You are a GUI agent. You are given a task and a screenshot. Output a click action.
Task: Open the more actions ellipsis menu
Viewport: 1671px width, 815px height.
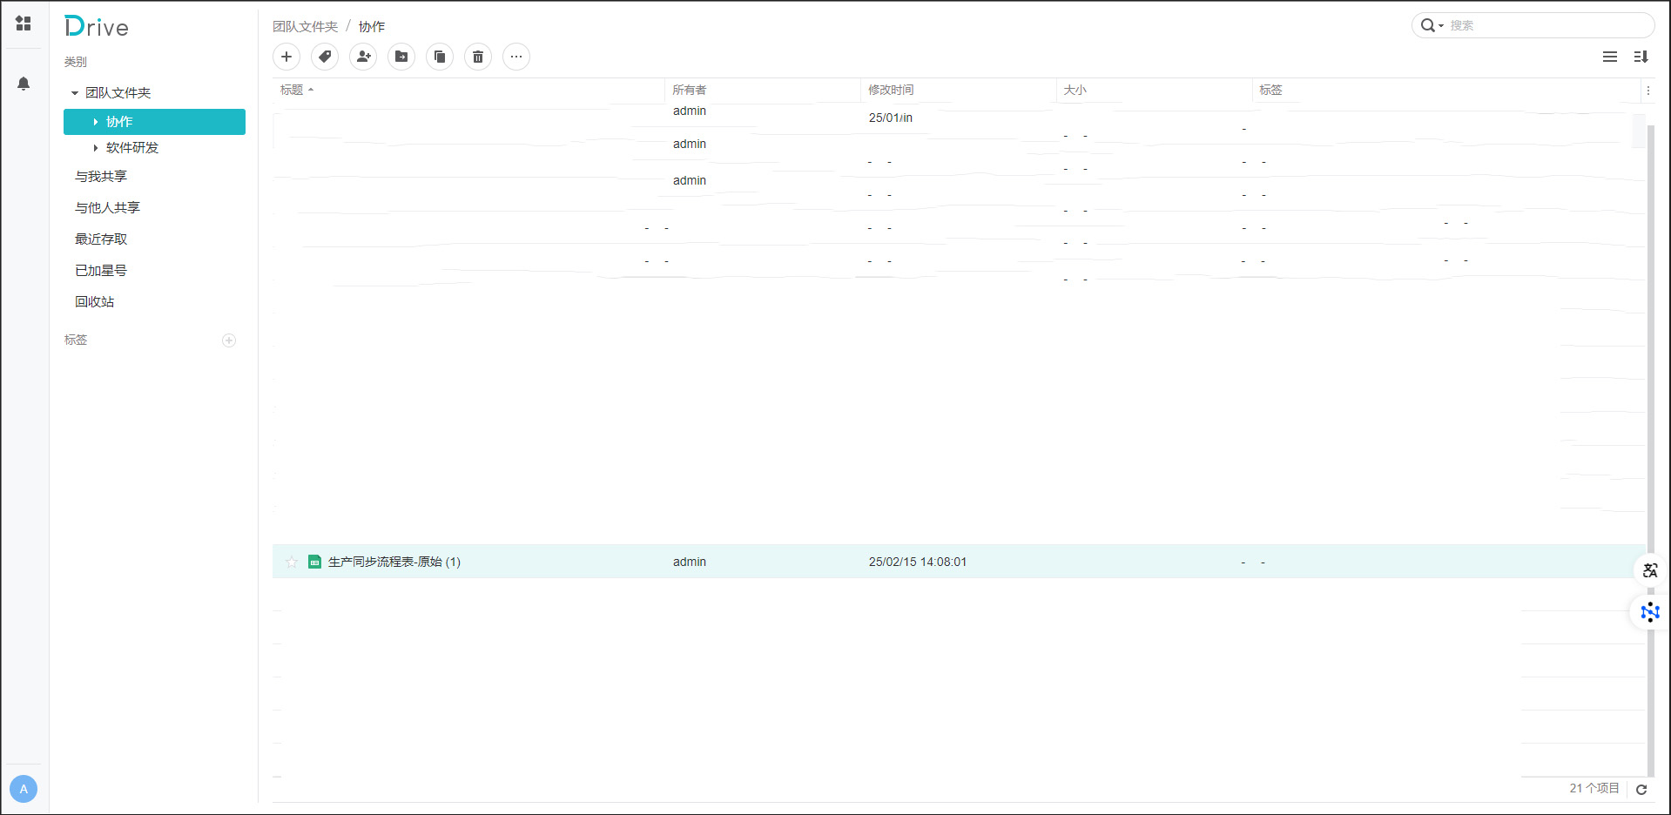coord(516,57)
